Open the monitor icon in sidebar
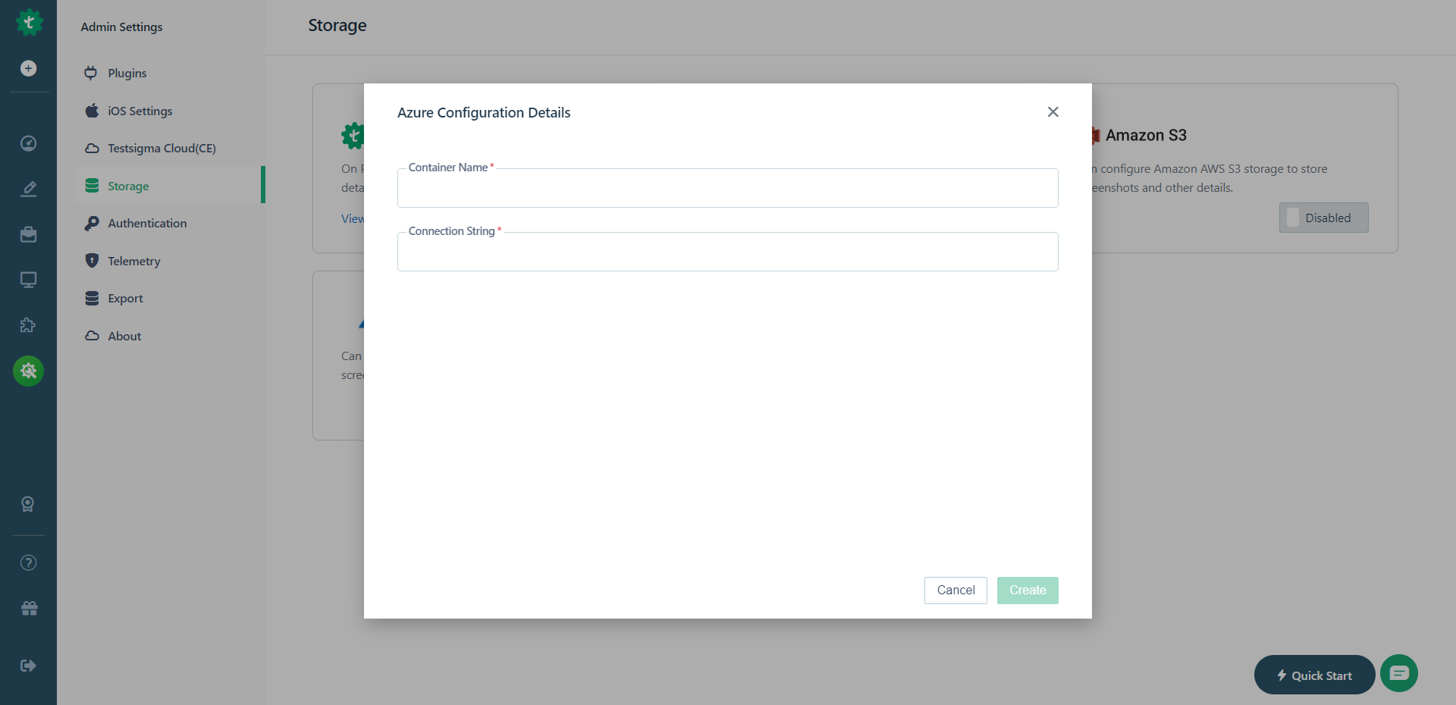1456x705 pixels. tap(28, 280)
